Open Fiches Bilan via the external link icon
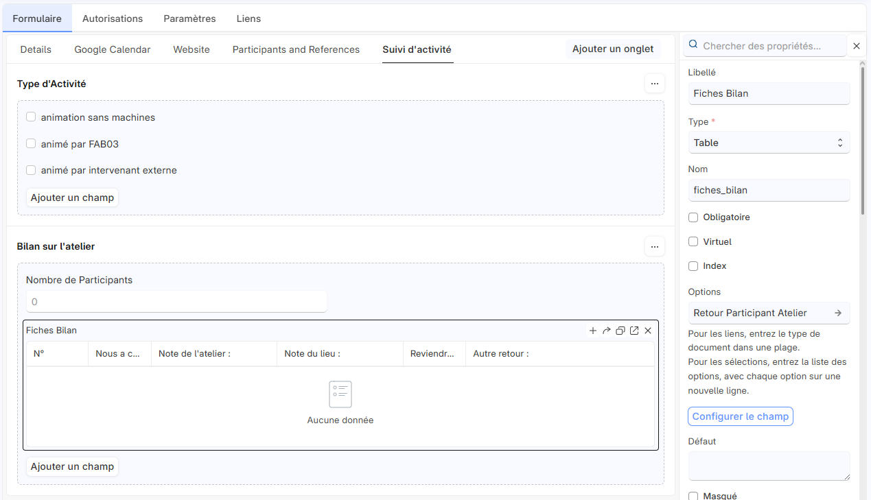 click(634, 331)
